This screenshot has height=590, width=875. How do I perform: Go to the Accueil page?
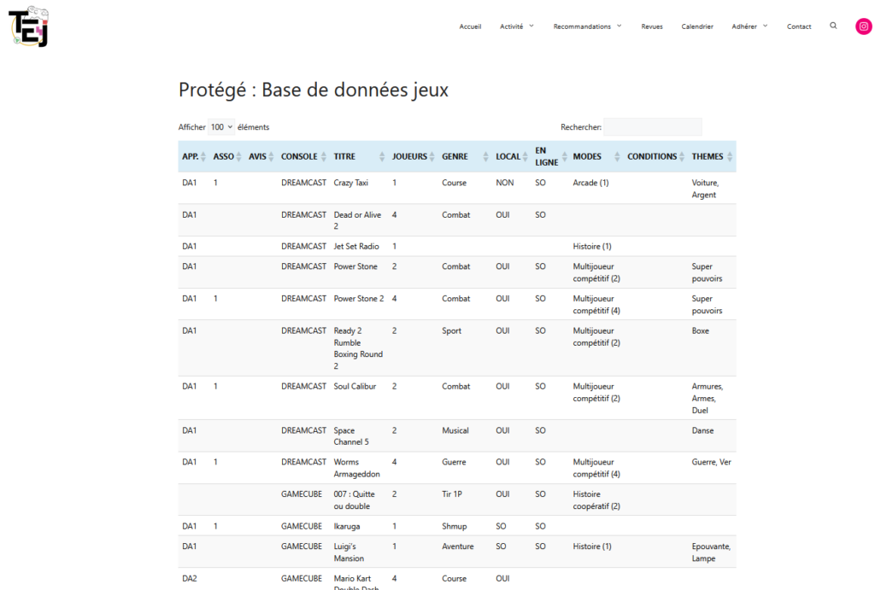470,26
